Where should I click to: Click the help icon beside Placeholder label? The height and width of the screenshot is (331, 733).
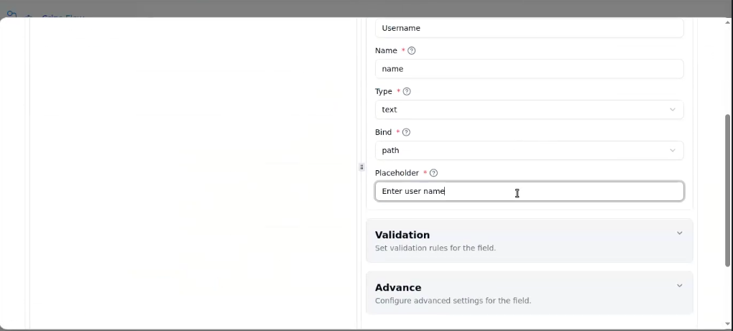point(433,173)
